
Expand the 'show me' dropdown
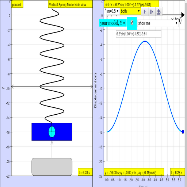[x=158, y=23]
